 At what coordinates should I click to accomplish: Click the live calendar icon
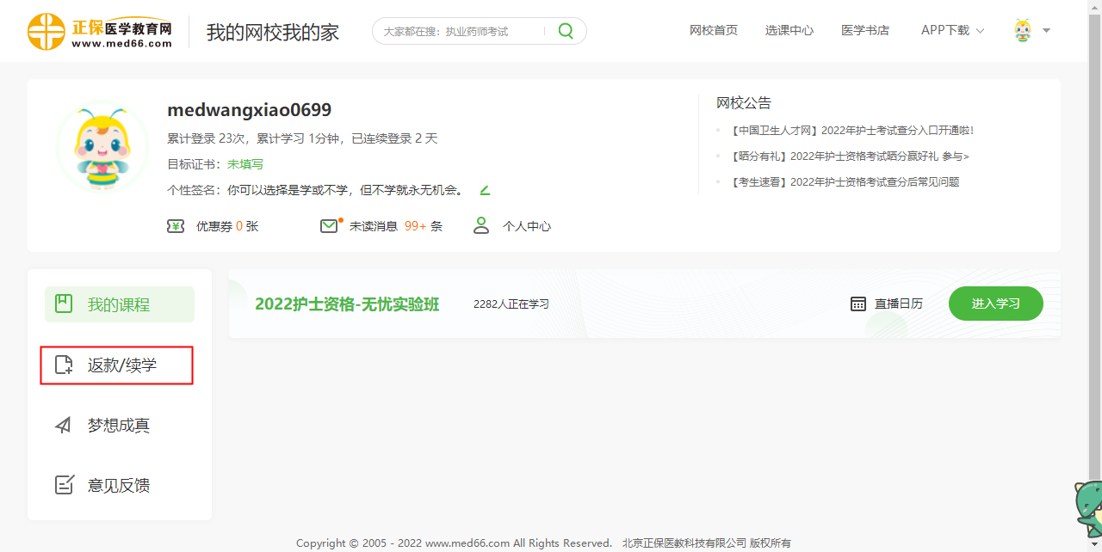(x=858, y=304)
